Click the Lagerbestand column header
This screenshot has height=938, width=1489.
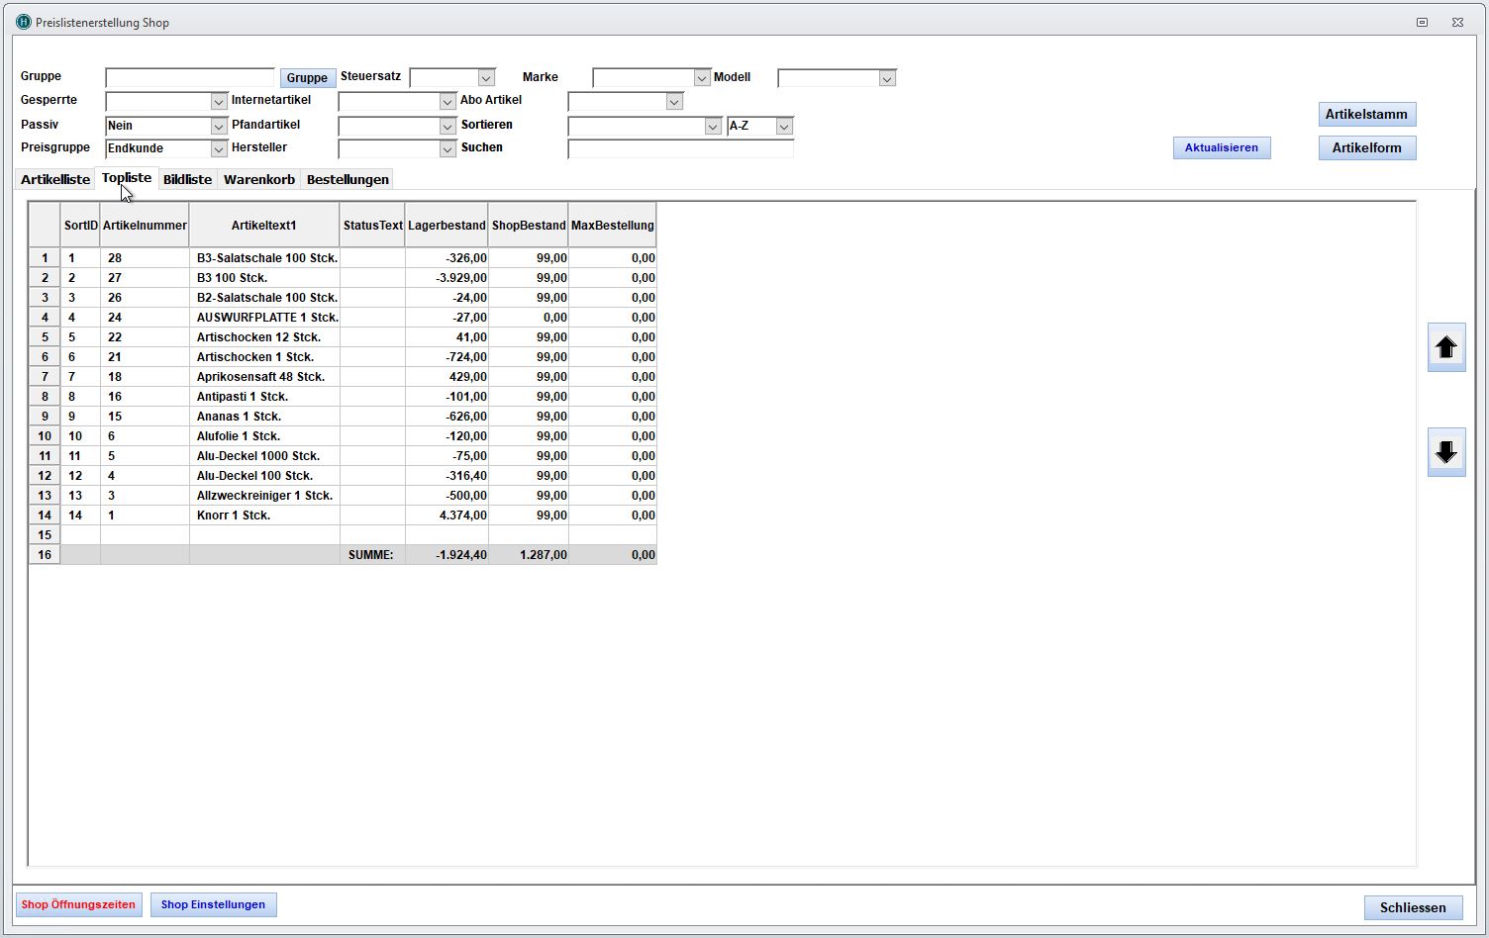447,226
